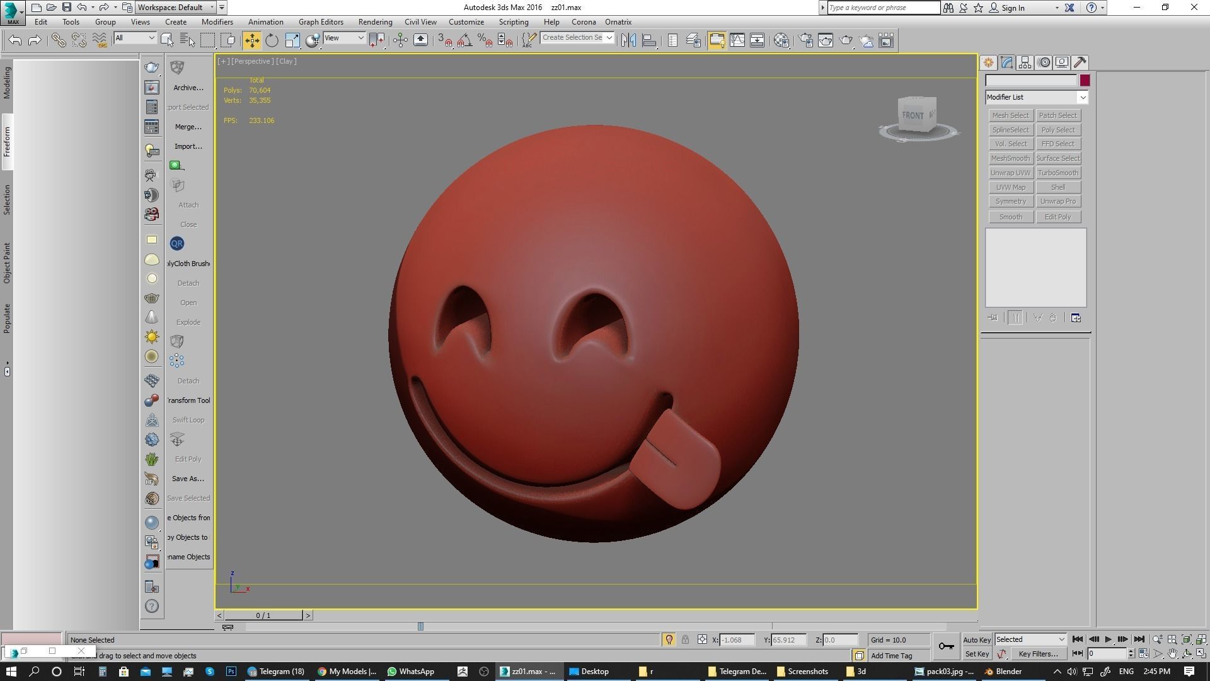The image size is (1210, 681).
Task: Click Merge... in the side panel
Action: pyautogui.click(x=188, y=127)
